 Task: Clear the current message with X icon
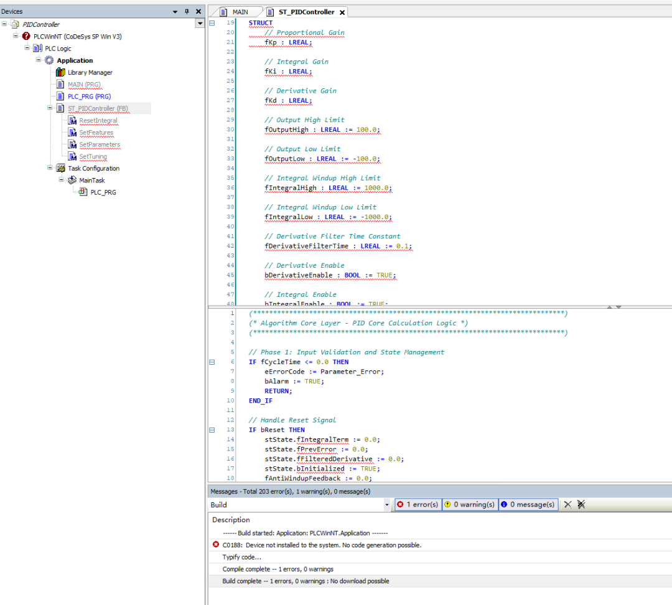click(567, 505)
